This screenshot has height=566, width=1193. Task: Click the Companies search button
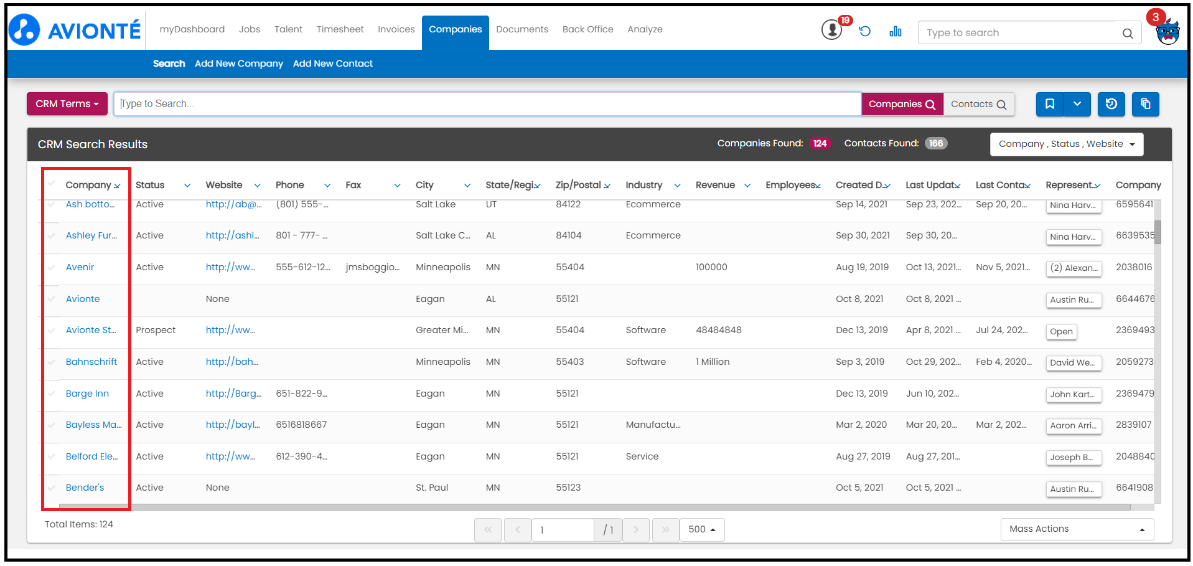pyautogui.click(x=902, y=104)
